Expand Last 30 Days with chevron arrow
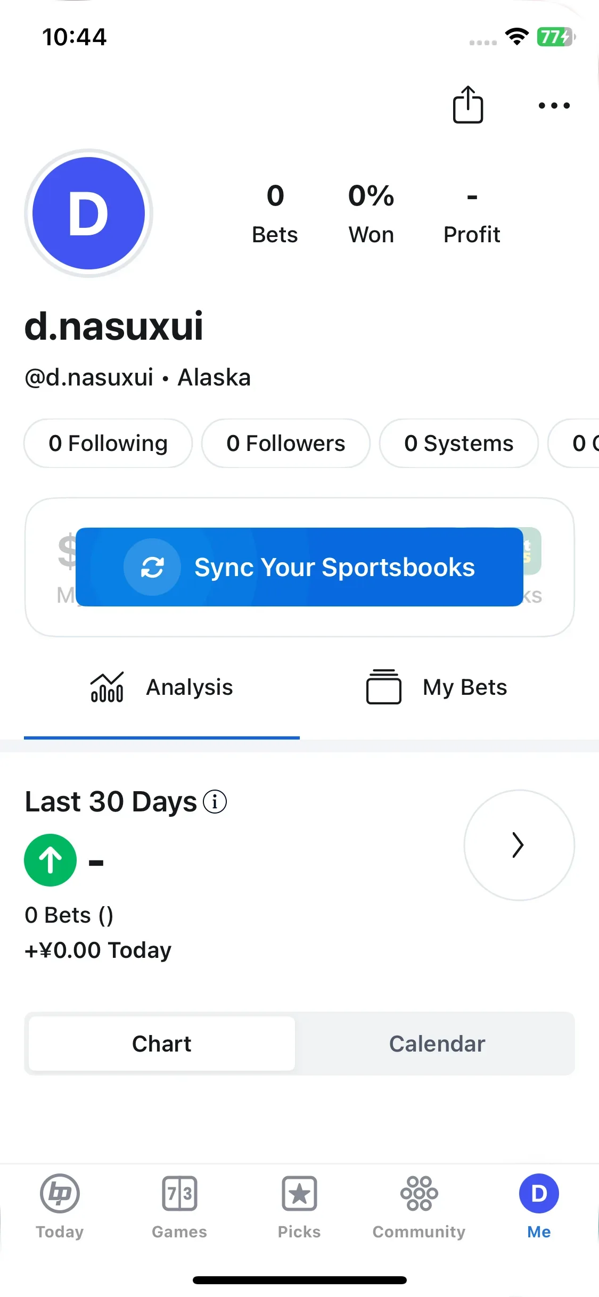Screen dimensions: 599x1297 tap(519, 845)
